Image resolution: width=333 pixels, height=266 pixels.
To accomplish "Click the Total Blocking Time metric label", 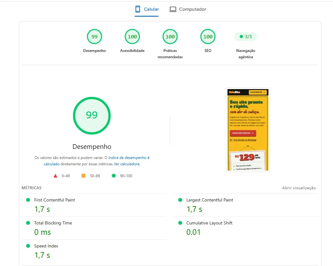I will 53,223.
